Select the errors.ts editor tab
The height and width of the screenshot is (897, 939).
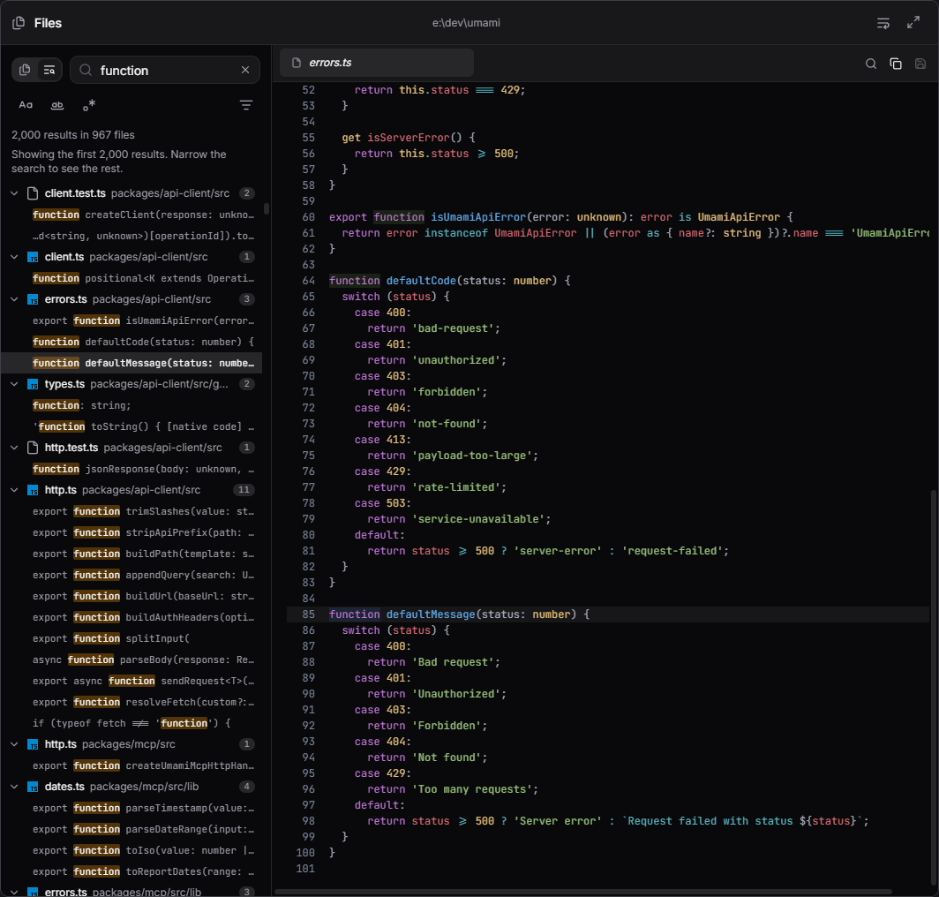point(377,63)
